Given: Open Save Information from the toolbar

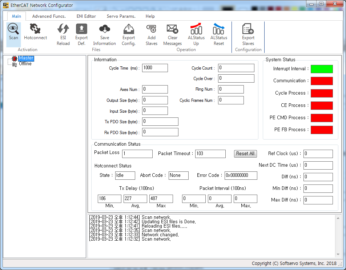Looking at the screenshot, I should [x=104, y=29].
